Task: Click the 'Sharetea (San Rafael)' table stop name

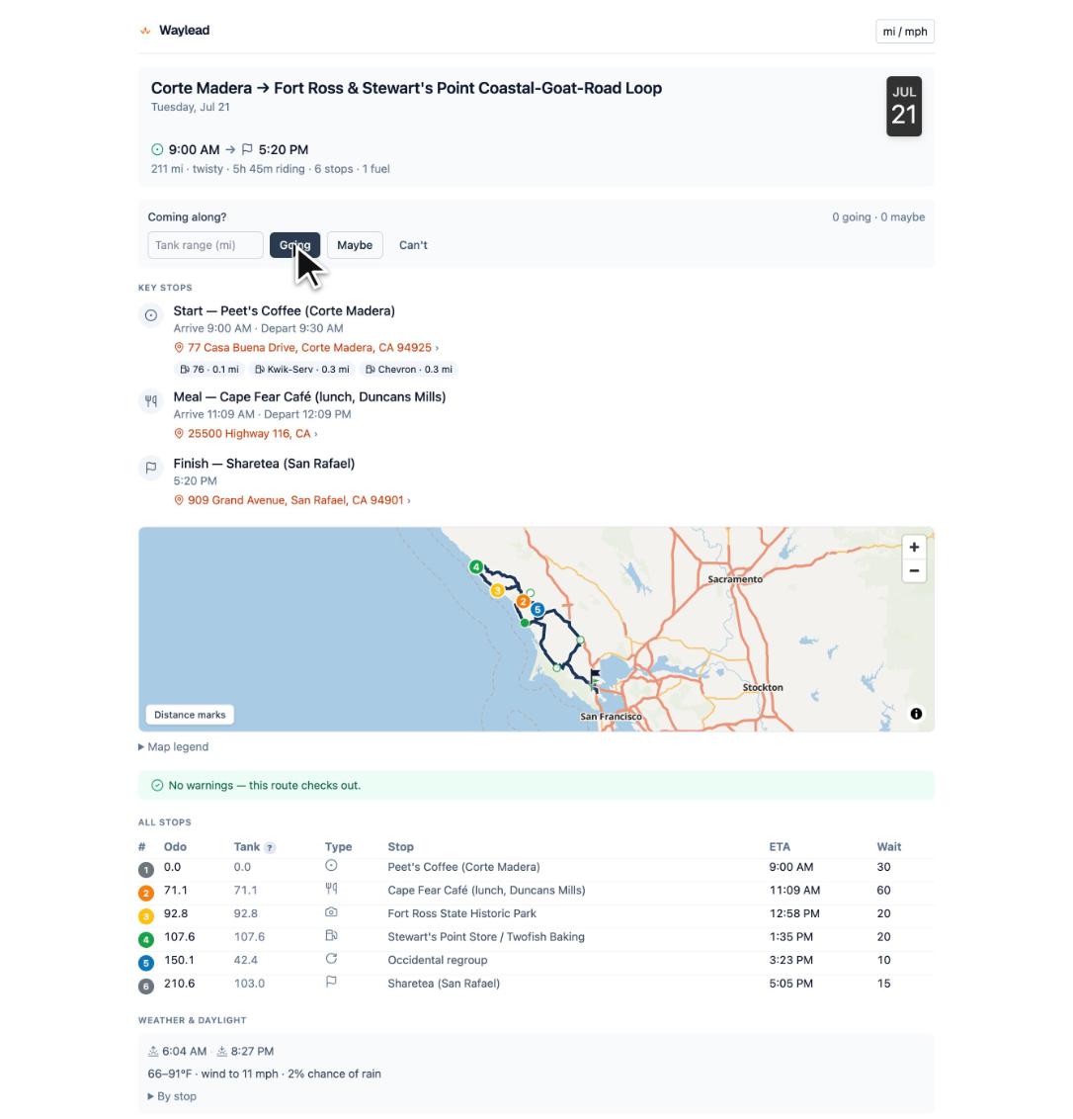Action: (444, 984)
